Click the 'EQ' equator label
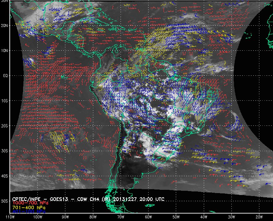The height and width of the screenshot is (221, 273). pyautogui.click(x=6, y=76)
